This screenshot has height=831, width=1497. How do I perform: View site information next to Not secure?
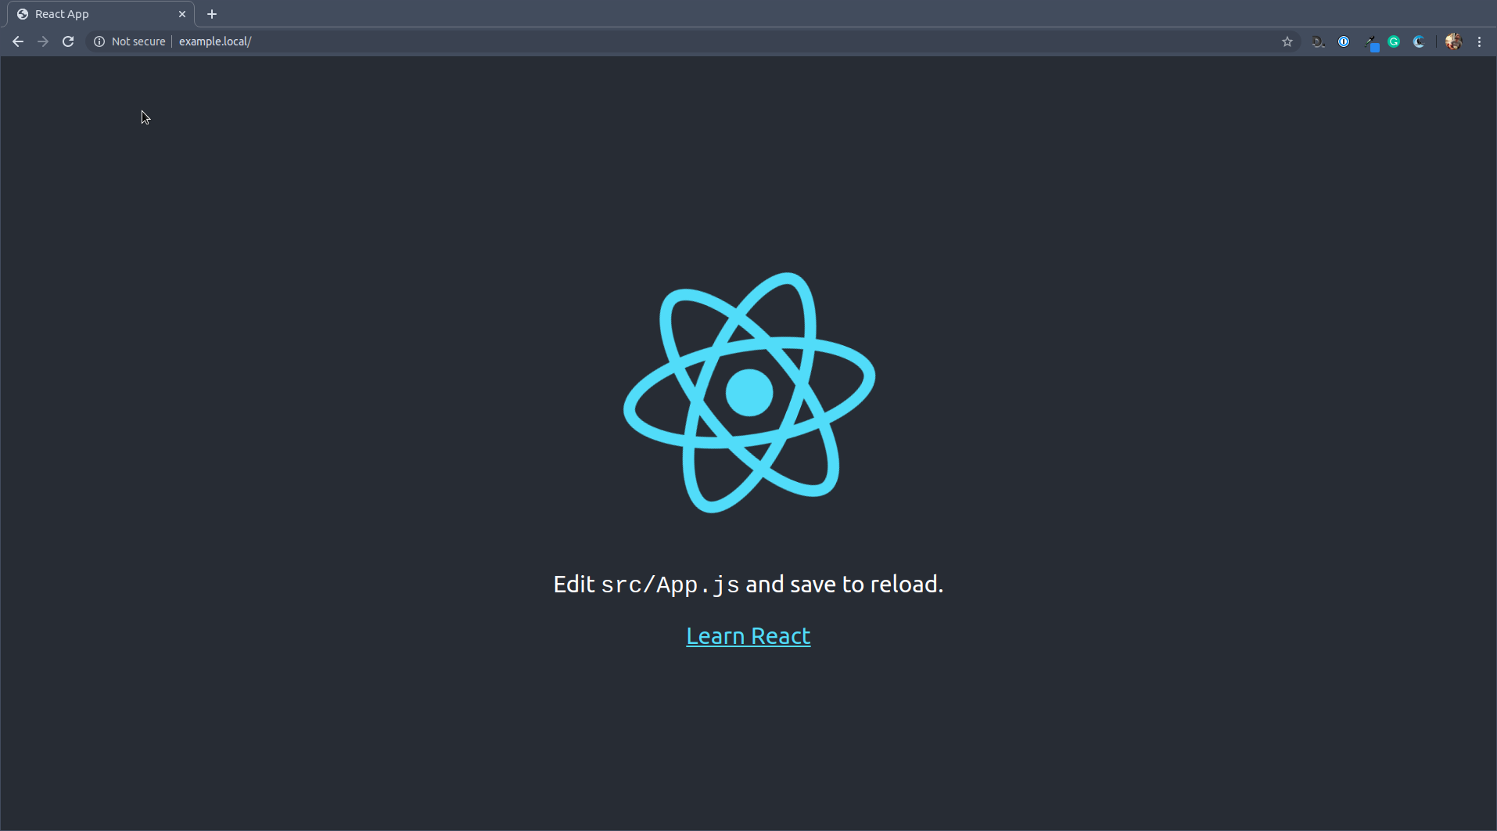(x=99, y=41)
